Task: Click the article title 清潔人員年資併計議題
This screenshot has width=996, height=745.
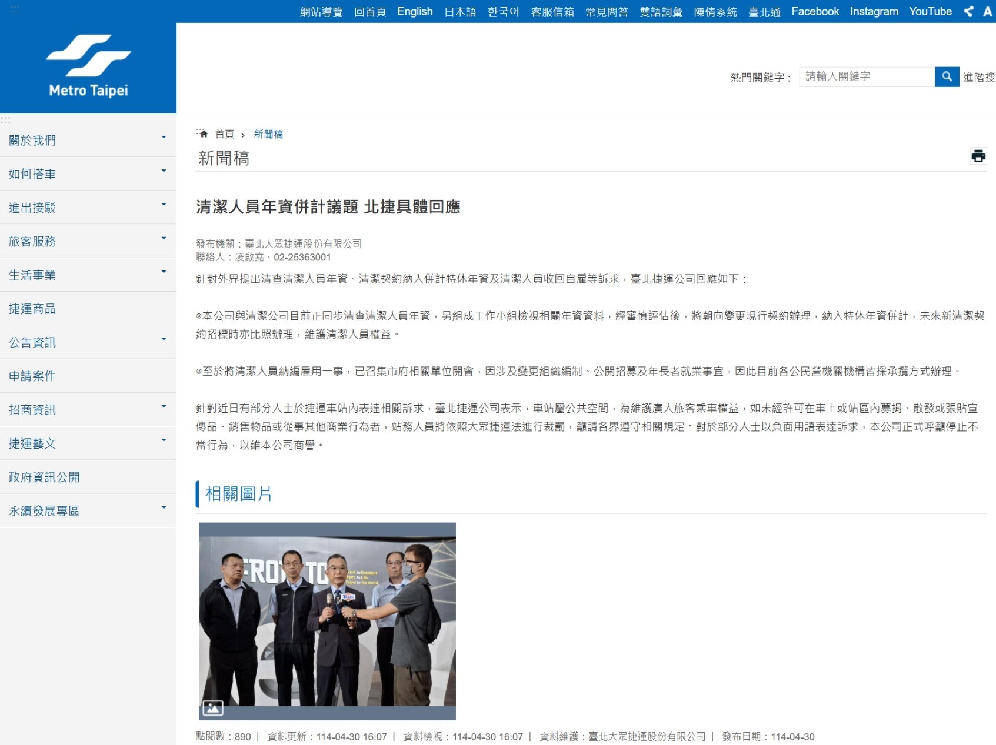Action: tap(277, 207)
